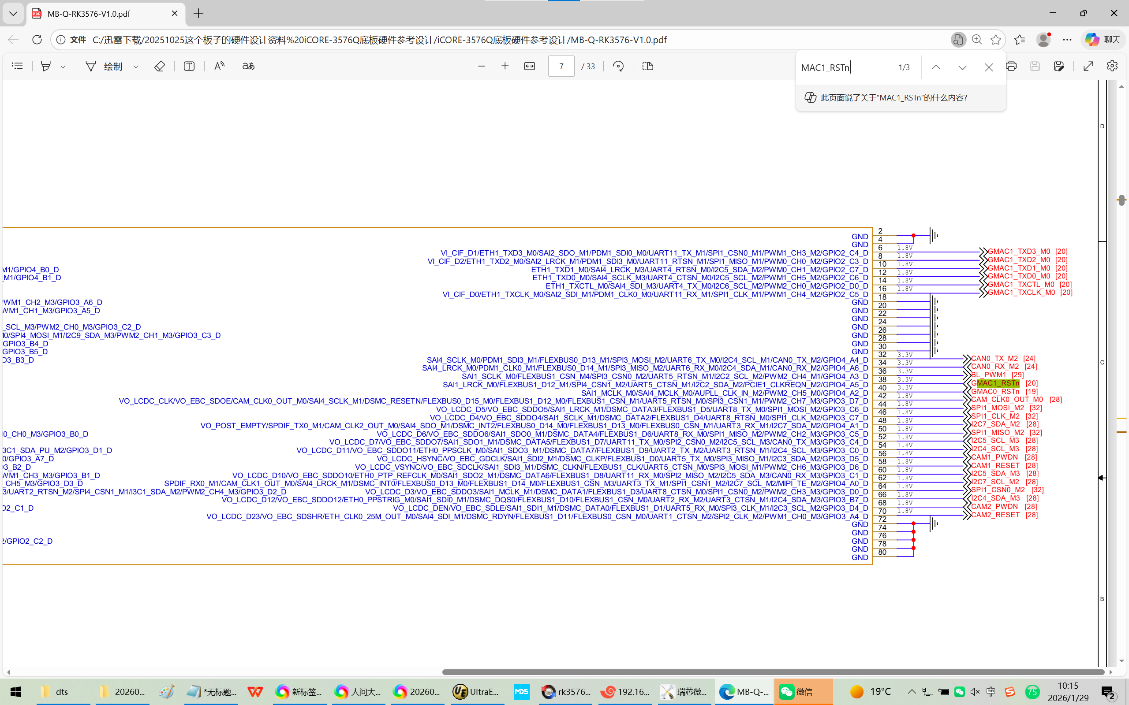Open the tab search dropdown chevron
This screenshot has width=1129, height=705.
(13, 14)
